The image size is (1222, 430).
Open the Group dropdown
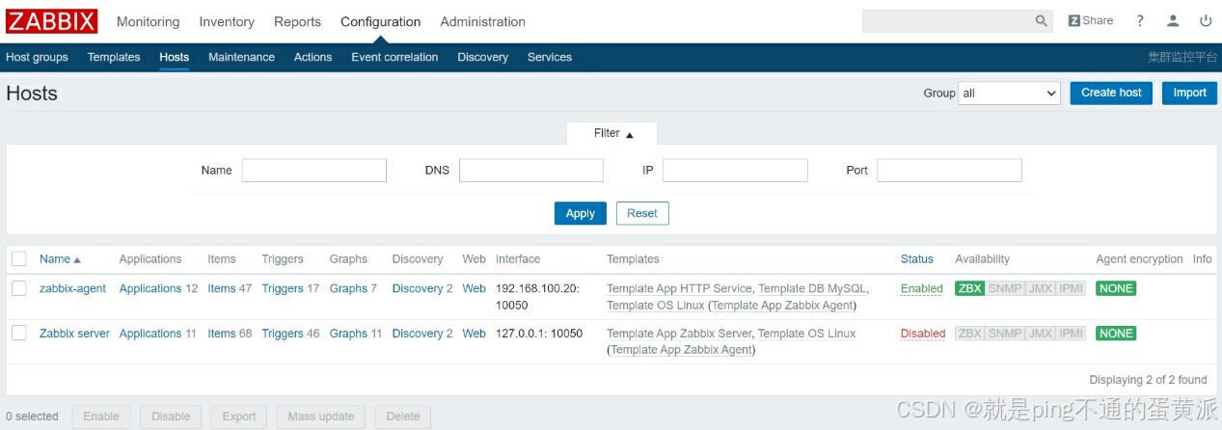(1010, 93)
